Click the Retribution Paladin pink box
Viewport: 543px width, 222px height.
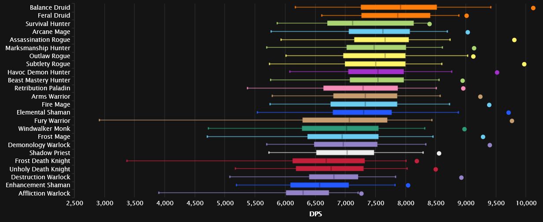pos(360,88)
